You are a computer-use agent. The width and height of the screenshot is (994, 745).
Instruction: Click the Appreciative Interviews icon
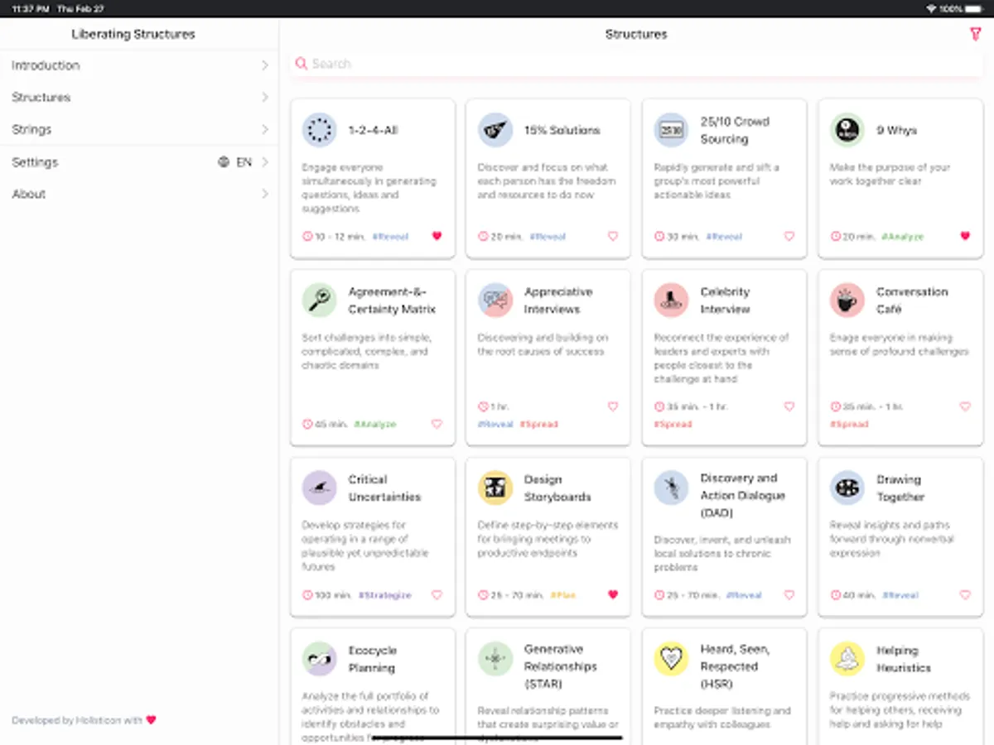(495, 300)
